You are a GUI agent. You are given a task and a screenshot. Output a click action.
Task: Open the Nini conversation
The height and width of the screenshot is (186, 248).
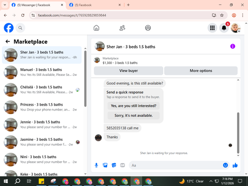click(x=42, y=160)
